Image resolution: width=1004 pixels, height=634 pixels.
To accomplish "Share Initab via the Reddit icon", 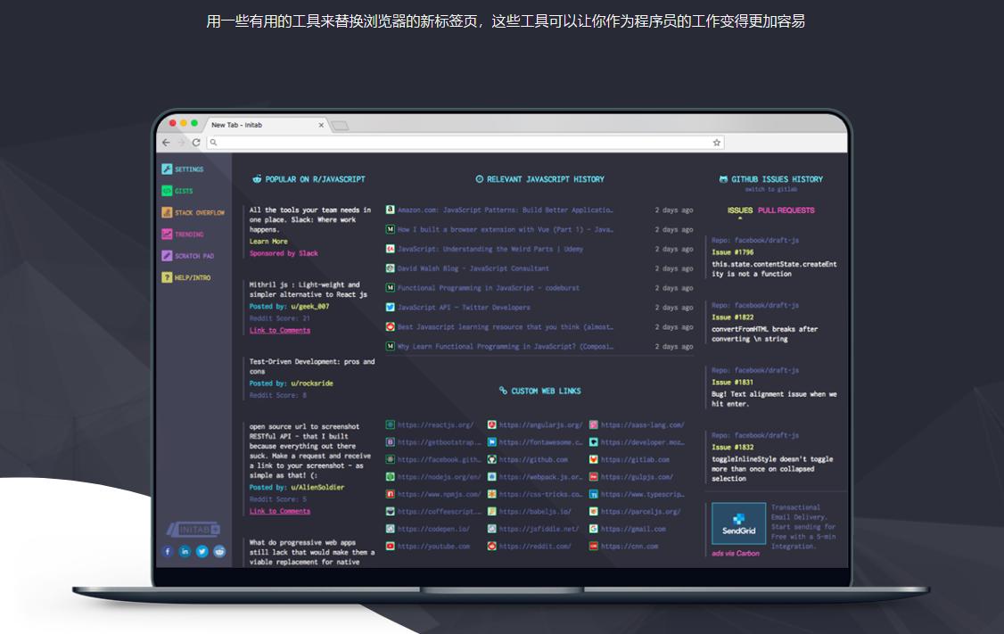I will (x=219, y=551).
